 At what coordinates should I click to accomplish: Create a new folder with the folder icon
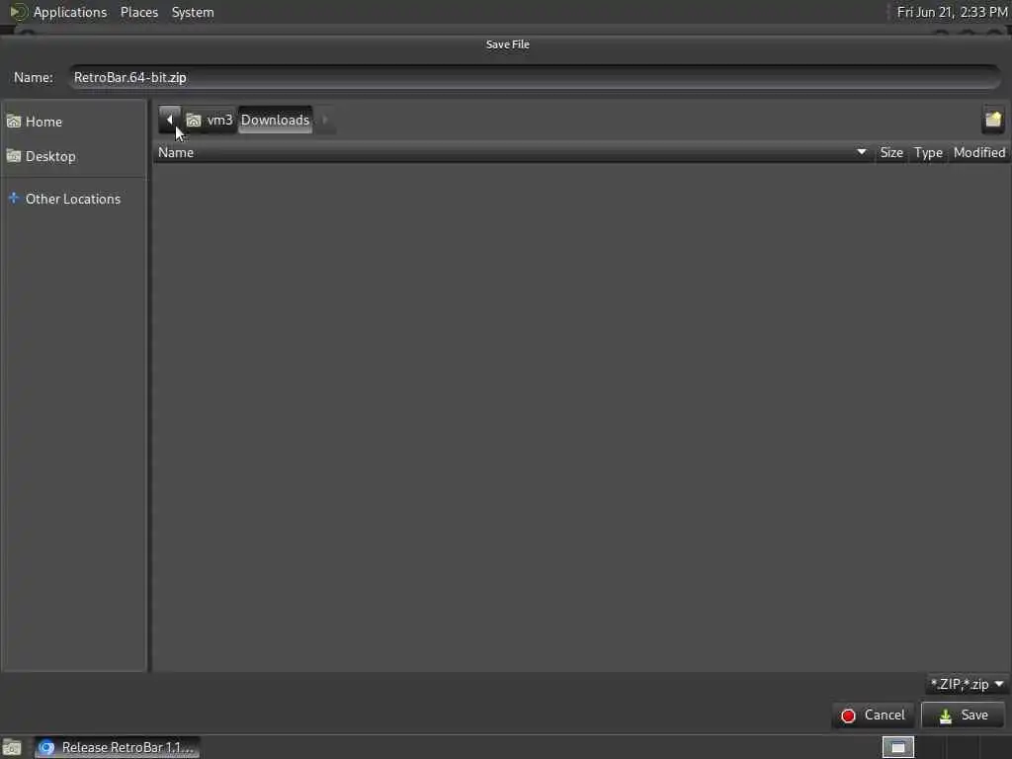(992, 120)
